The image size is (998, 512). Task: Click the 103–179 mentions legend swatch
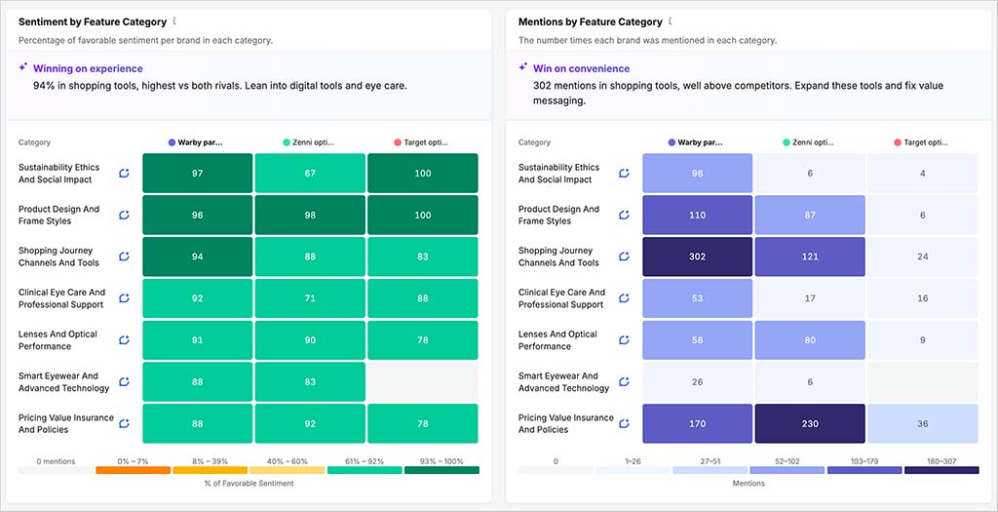864,470
